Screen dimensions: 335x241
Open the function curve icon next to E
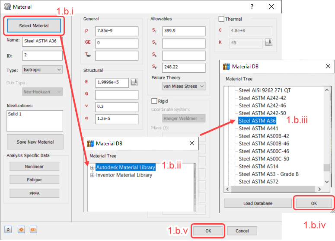[x=134, y=82]
